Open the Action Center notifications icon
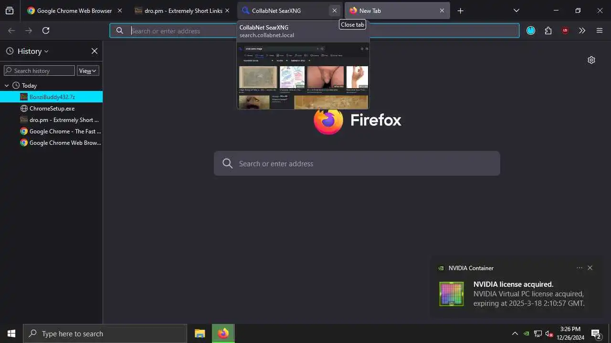Image resolution: width=611 pixels, height=343 pixels. coord(596,333)
